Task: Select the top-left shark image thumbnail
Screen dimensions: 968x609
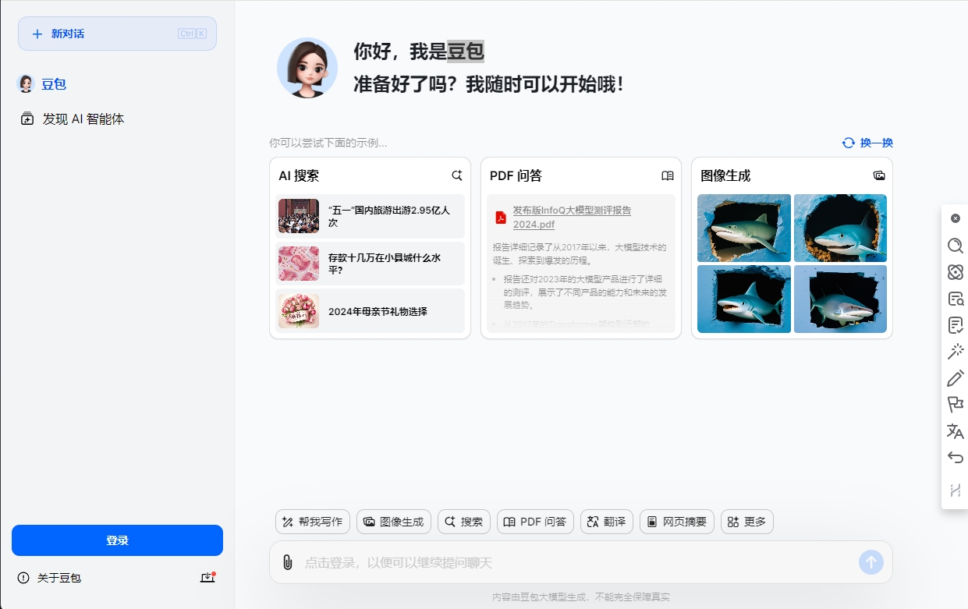Action: point(744,228)
